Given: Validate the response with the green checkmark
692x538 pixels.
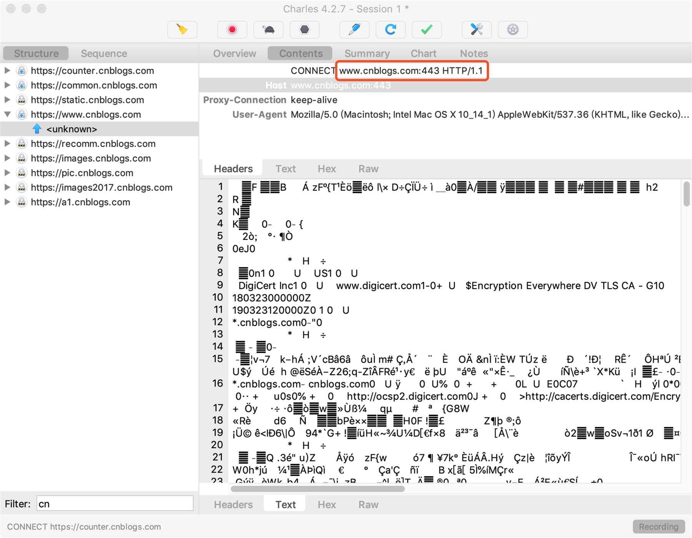Looking at the screenshot, I should [x=427, y=30].
